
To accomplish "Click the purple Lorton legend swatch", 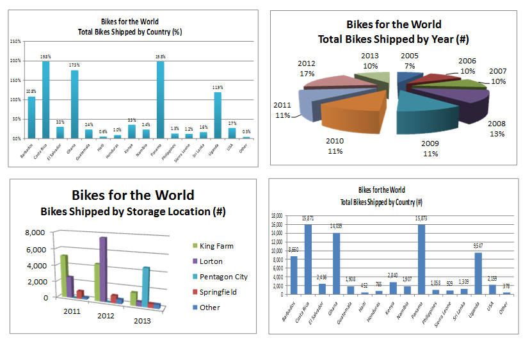I will (x=195, y=261).
